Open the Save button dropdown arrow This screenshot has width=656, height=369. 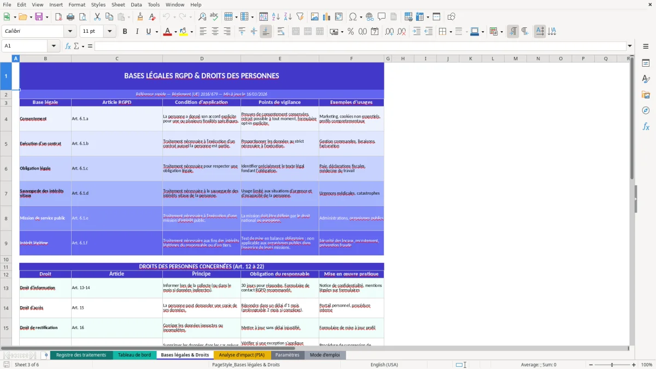click(x=46, y=17)
